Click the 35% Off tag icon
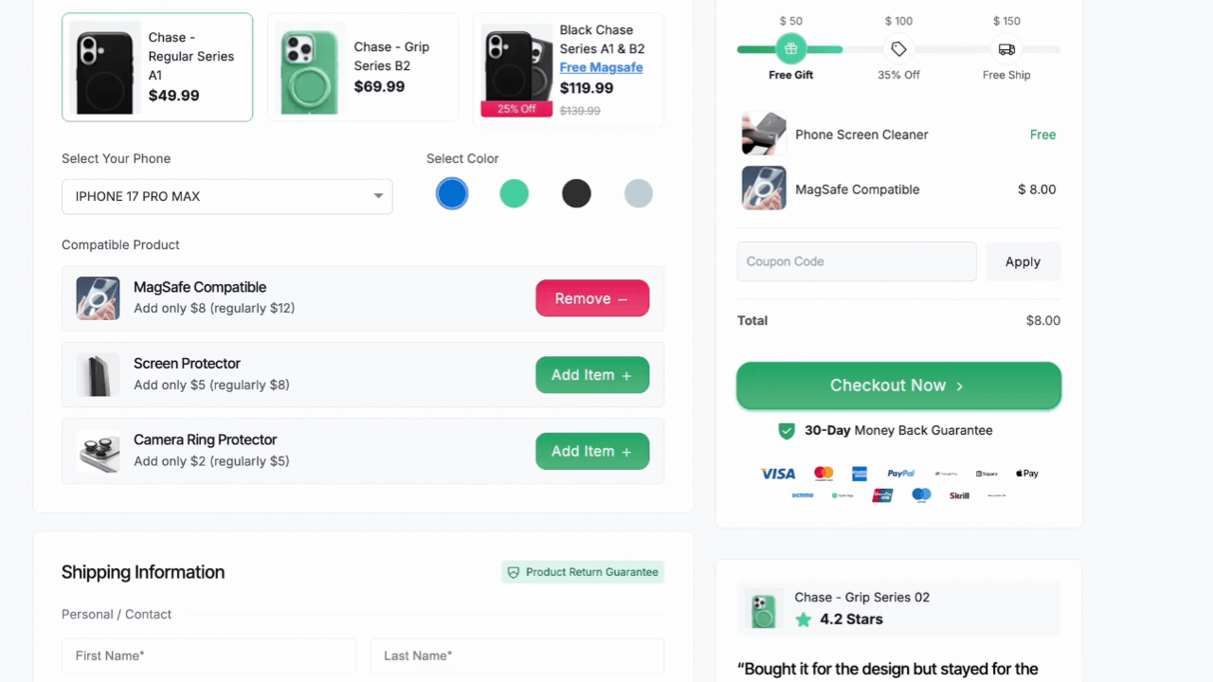1213x682 pixels. [898, 49]
